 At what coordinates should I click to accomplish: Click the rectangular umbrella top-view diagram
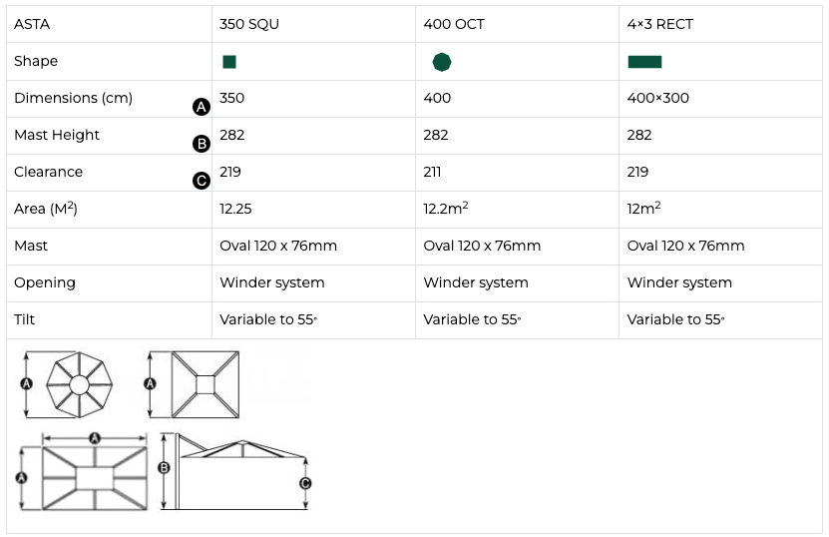click(95, 479)
